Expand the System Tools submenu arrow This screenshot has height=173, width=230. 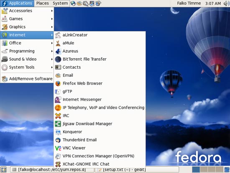click(x=52, y=67)
